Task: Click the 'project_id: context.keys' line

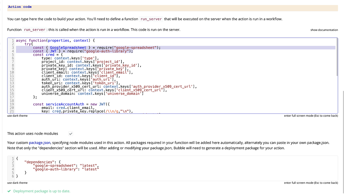Action: [83, 62]
